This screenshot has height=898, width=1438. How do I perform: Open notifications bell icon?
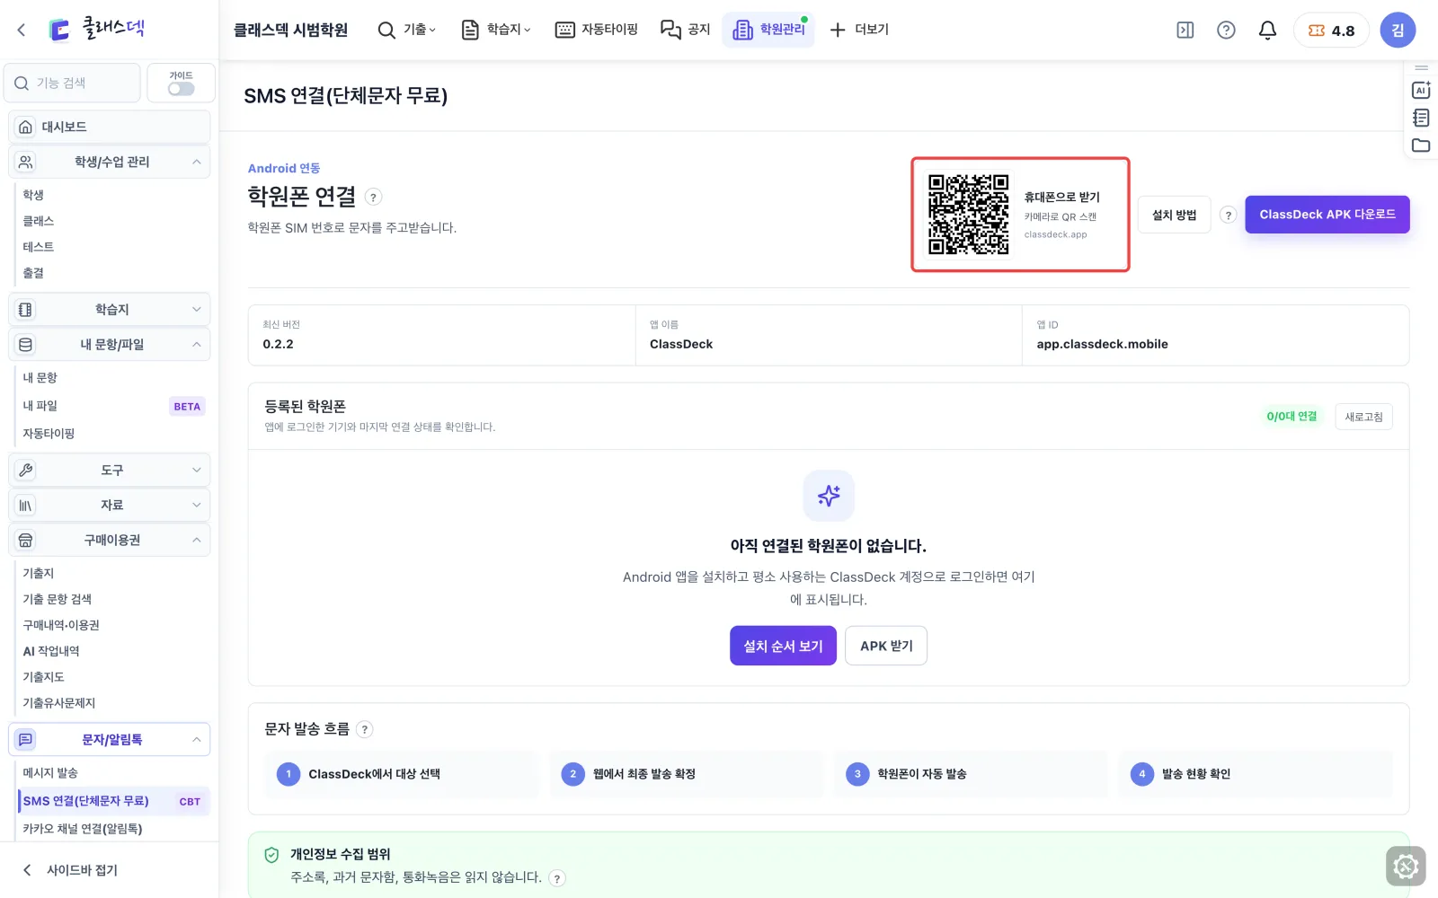(1267, 30)
